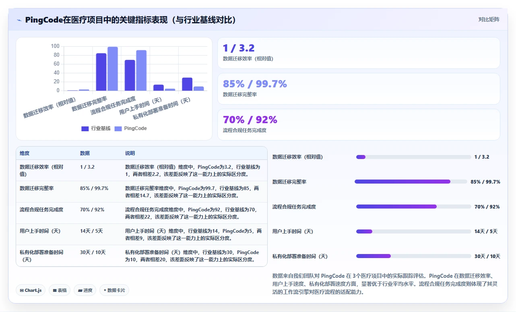The width and height of the screenshot is (516, 312).
Task: Click the PingCode bar for 流程合规任务完成度
Action: (x=141, y=70)
